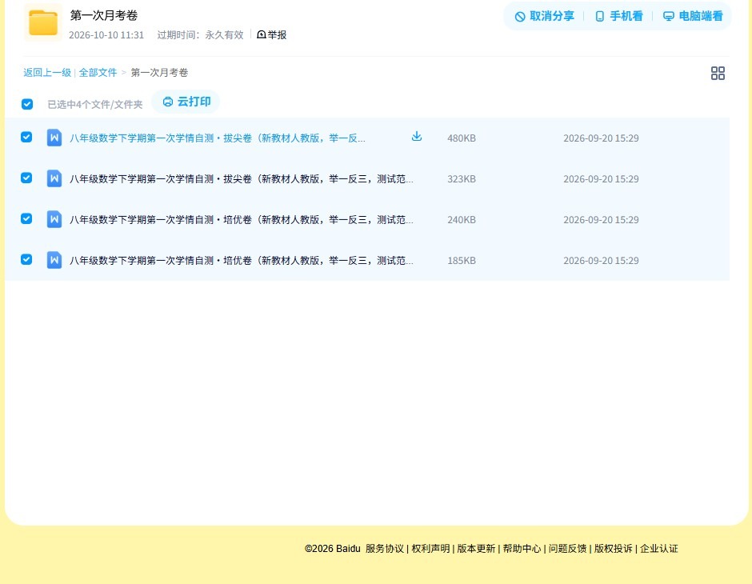Viewport: 752px width, 584px height.
Task: Click 取消分享 to cancel sharing
Action: 545,16
